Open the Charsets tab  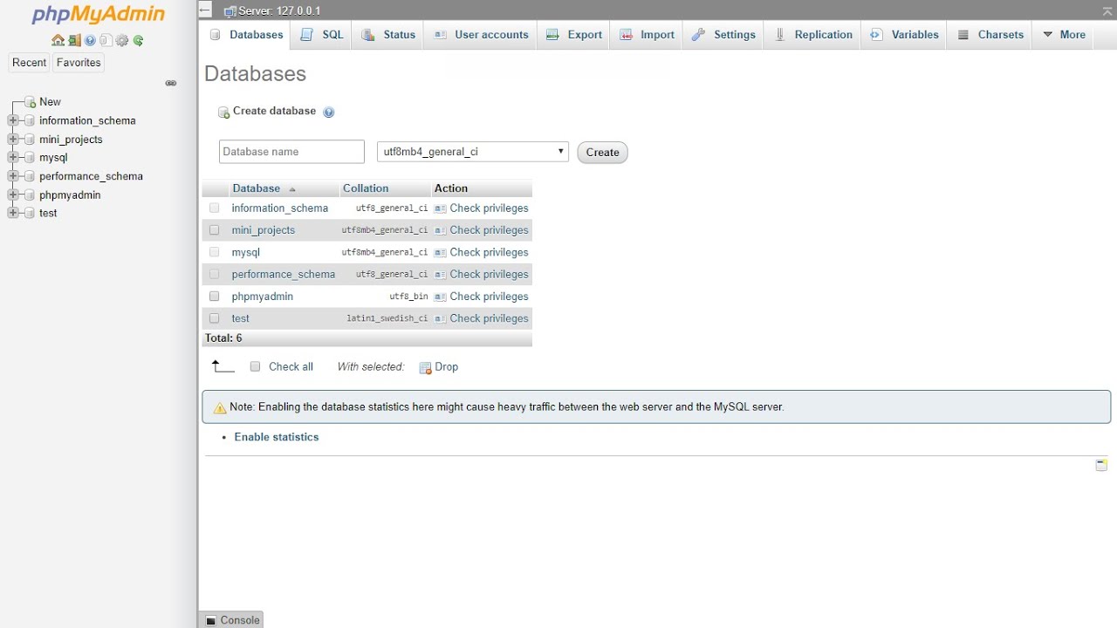990,35
